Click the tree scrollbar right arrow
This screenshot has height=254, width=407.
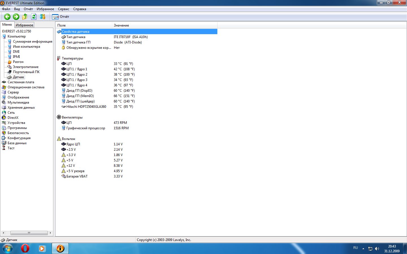[50, 233]
